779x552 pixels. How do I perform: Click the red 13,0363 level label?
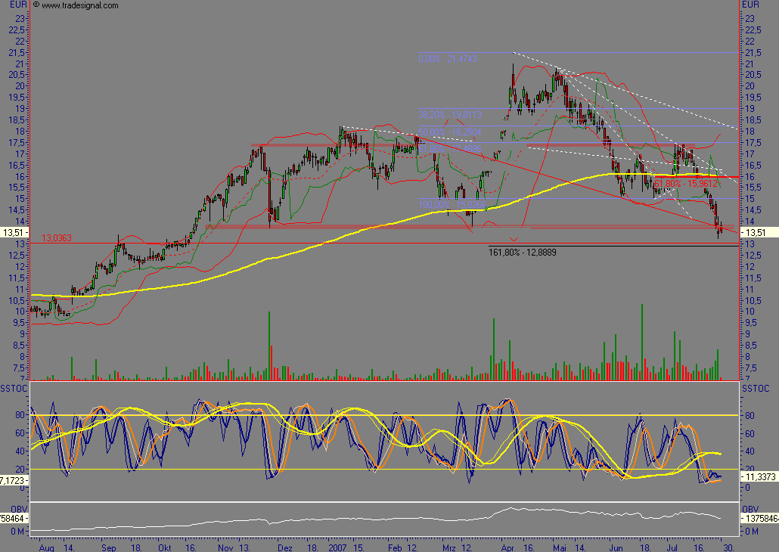57,238
